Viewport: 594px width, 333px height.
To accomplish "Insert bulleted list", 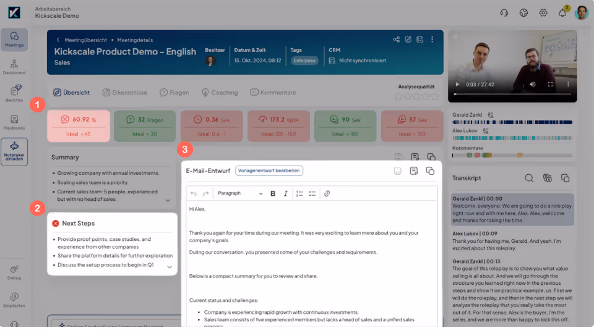I will 312,193.
